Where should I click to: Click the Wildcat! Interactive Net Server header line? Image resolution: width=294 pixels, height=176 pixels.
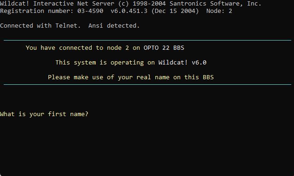[x=130, y=4]
